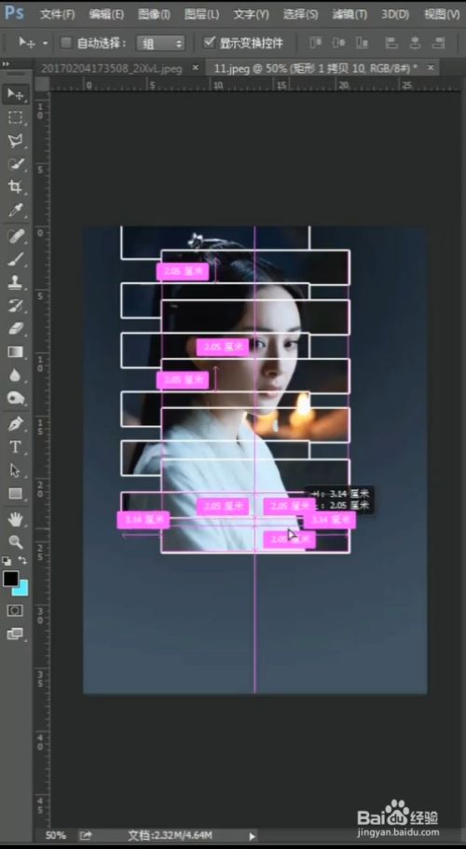
Task: Click the Ps application logo
Action: [x=14, y=13]
